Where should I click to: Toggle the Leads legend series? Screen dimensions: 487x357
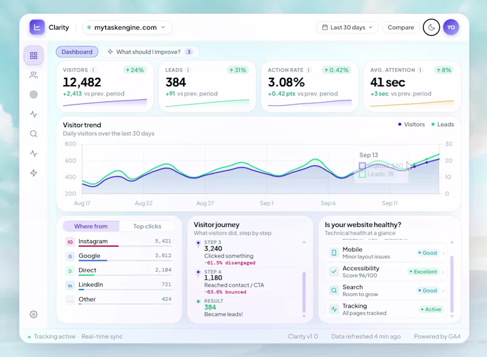point(443,125)
